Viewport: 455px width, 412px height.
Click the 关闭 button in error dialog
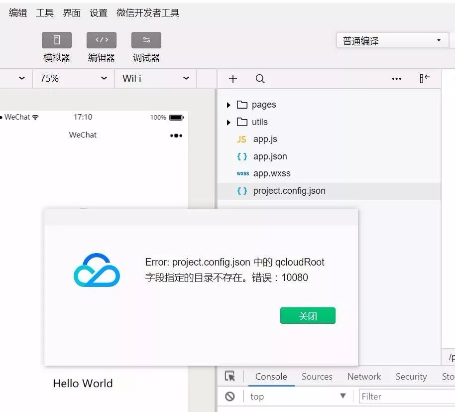click(x=308, y=316)
